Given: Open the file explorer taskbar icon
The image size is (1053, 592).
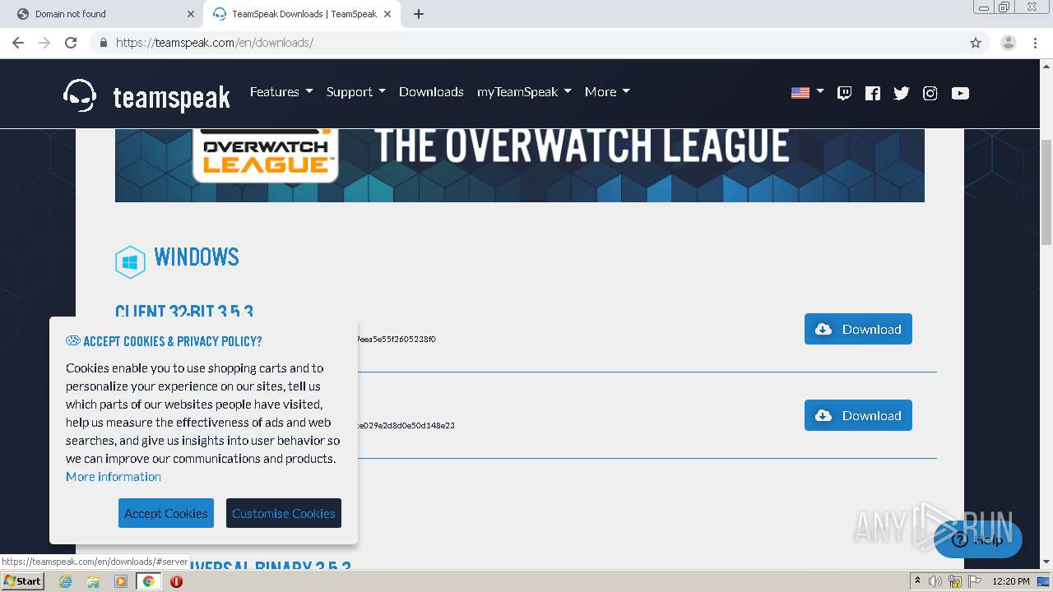Looking at the screenshot, I should click(93, 581).
